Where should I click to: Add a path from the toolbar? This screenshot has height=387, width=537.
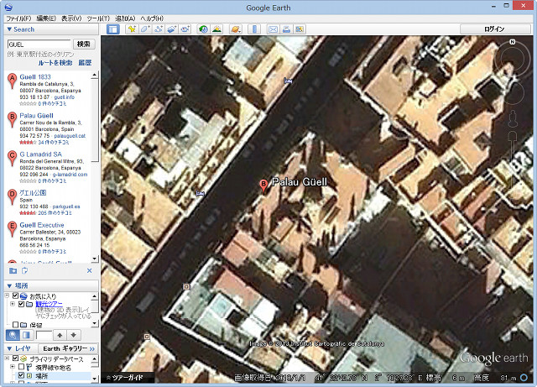pos(159,29)
